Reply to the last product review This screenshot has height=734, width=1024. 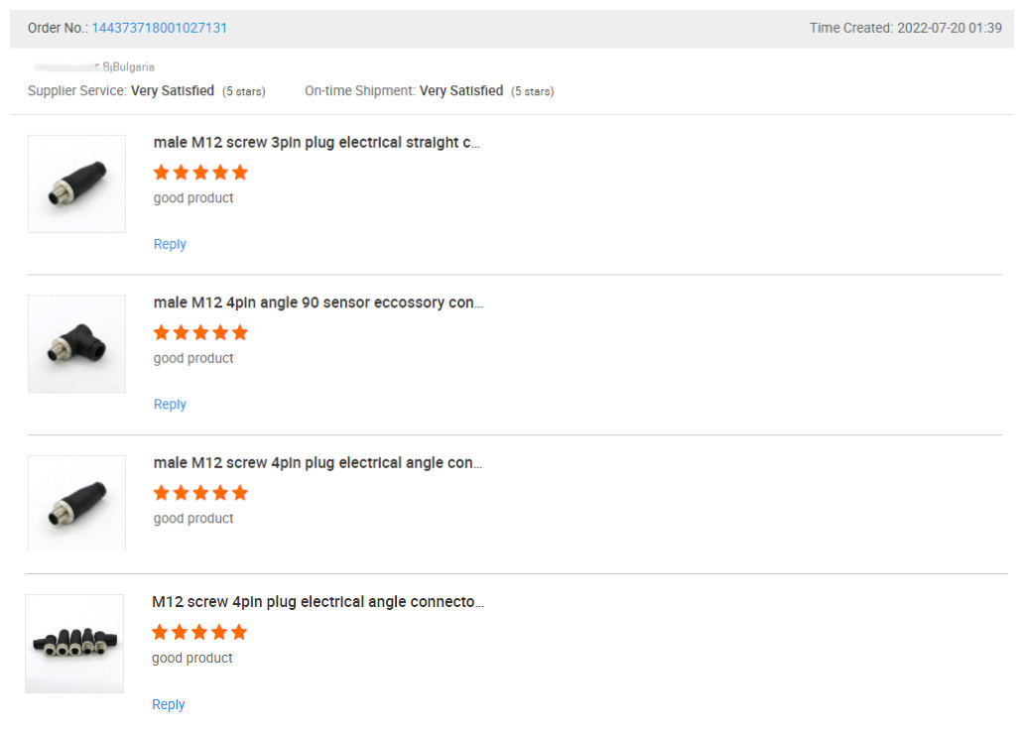tap(168, 704)
